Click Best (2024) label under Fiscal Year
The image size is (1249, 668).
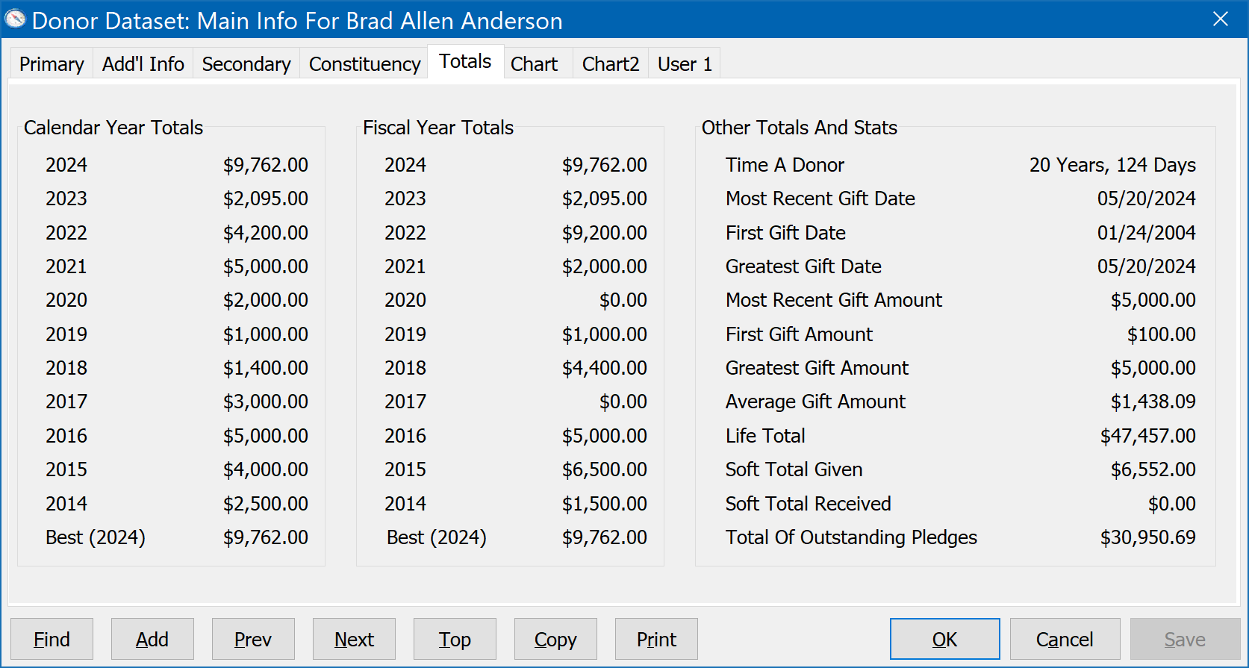point(437,537)
